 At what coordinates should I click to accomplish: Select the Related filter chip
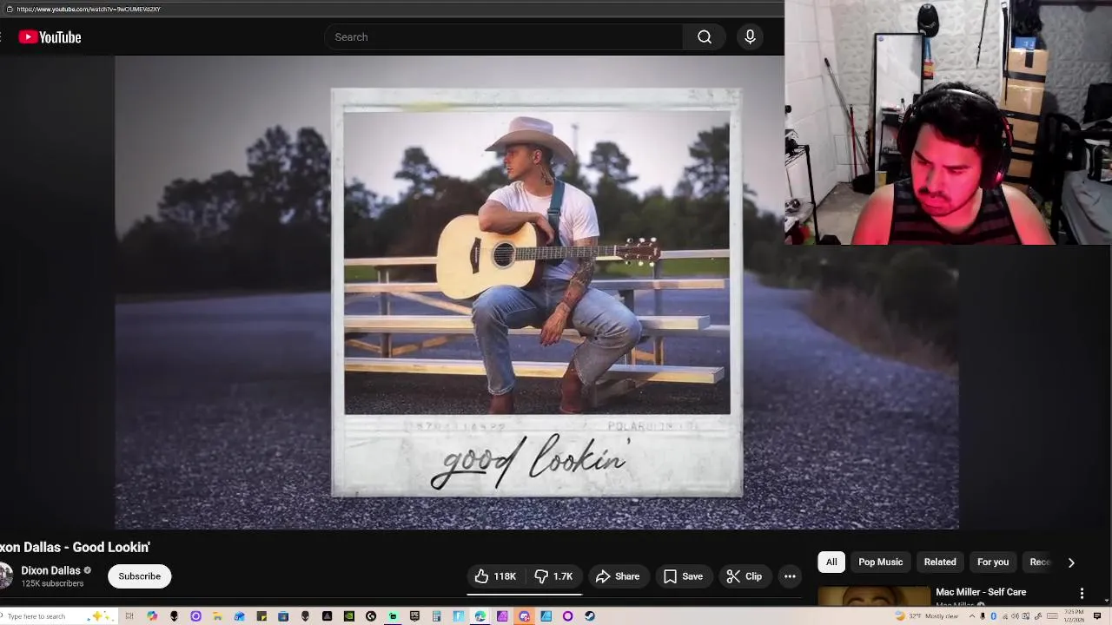tap(940, 562)
